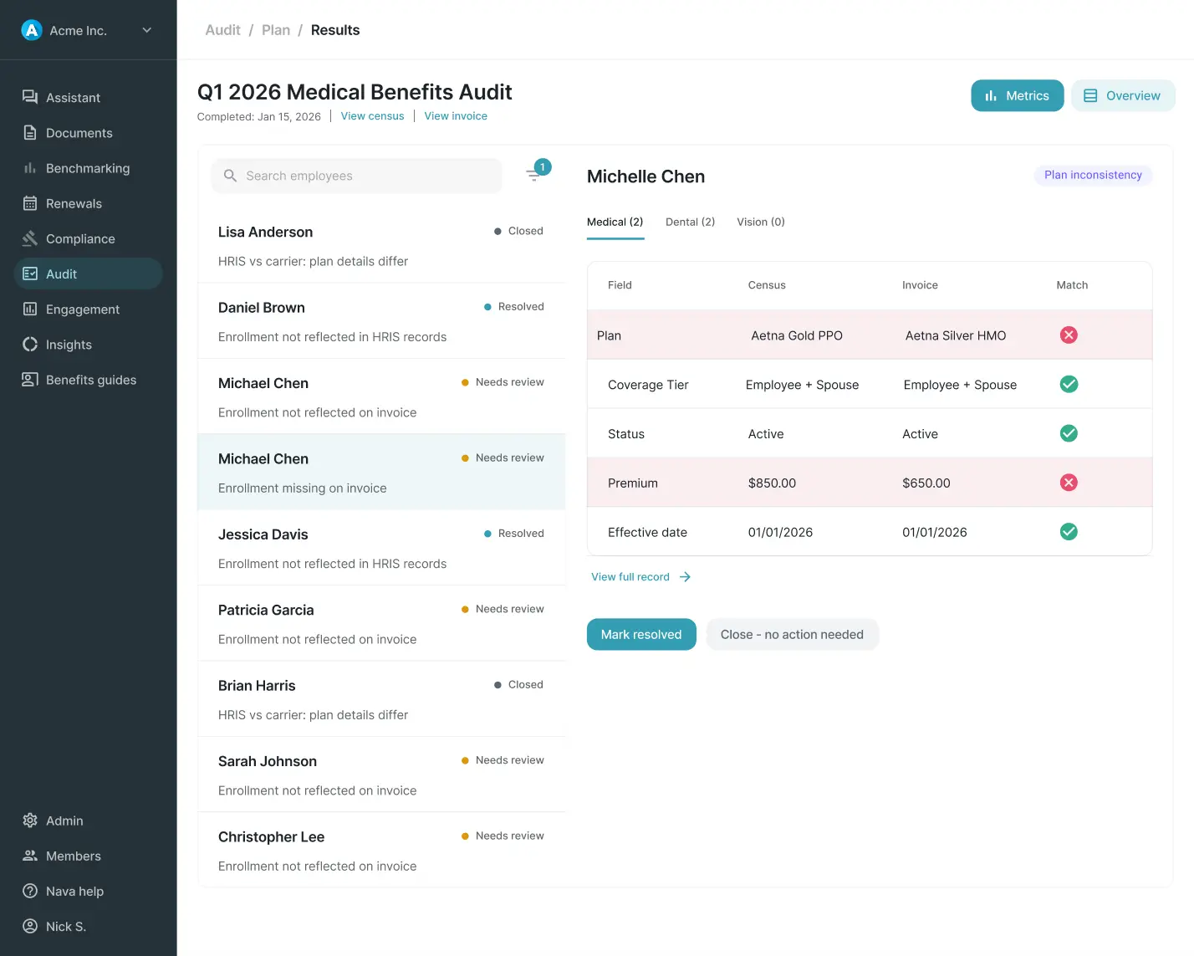The image size is (1194, 956).
Task: Click the Renewals calendar icon
Action: 30,203
